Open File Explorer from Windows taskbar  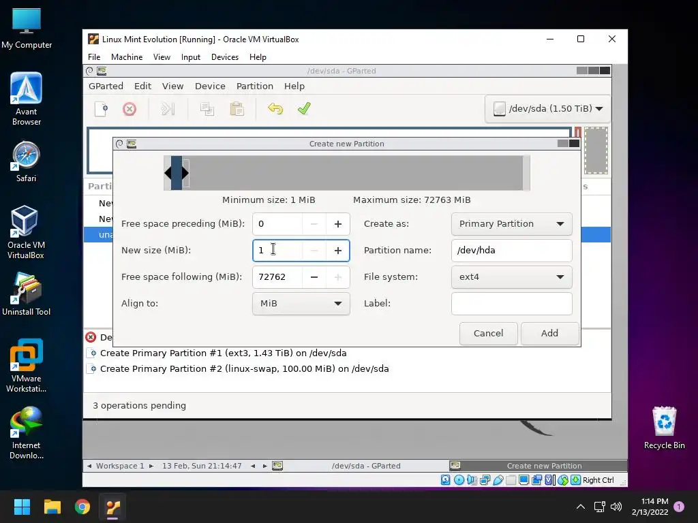click(52, 507)
